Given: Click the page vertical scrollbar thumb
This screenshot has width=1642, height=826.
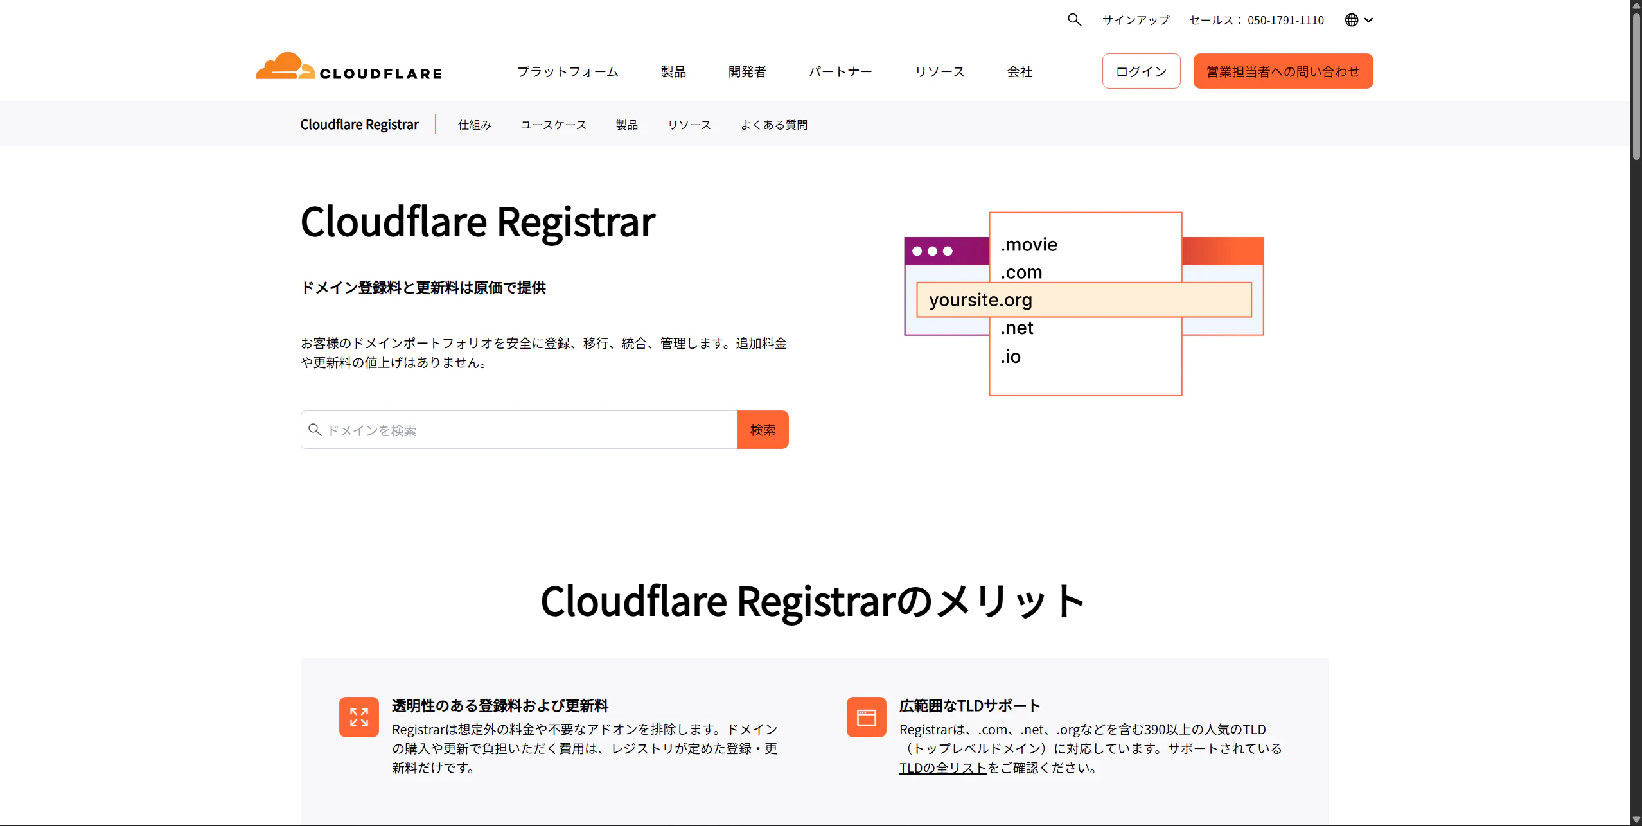Looking at the screenshot, I should pos(1636,87).
